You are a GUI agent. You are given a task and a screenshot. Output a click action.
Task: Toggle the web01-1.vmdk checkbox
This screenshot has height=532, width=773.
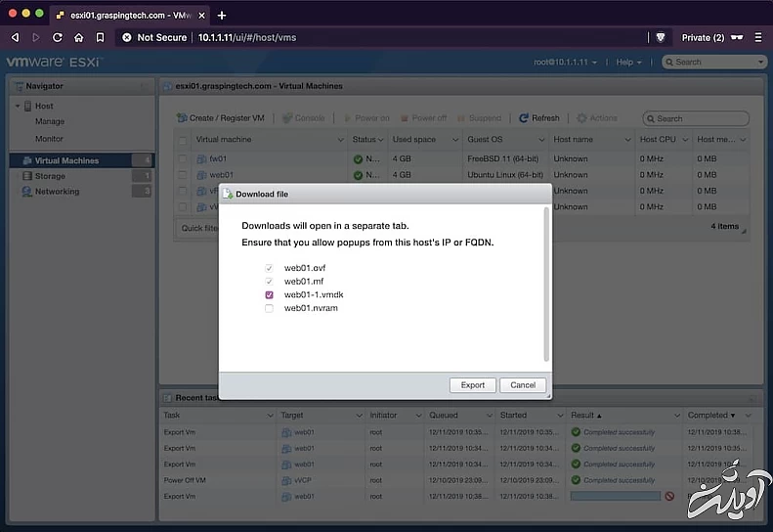point(269,294)
